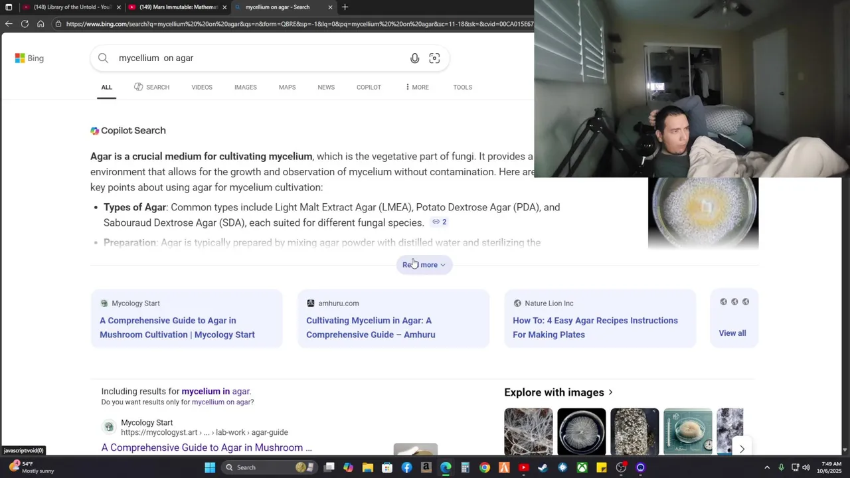850x478 pixels.
Task: Open the weather widget showing 54°F
Action: (30, 467)
